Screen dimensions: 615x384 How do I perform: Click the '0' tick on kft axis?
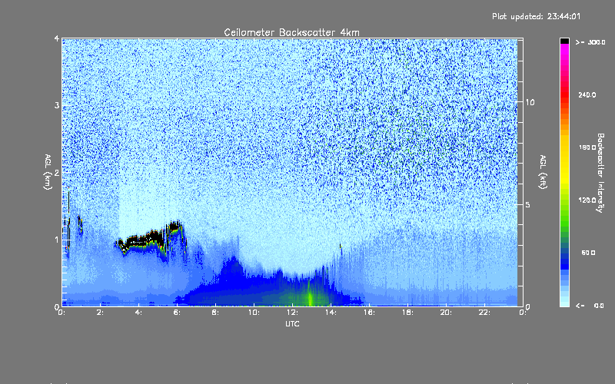[x=528, y=306]
